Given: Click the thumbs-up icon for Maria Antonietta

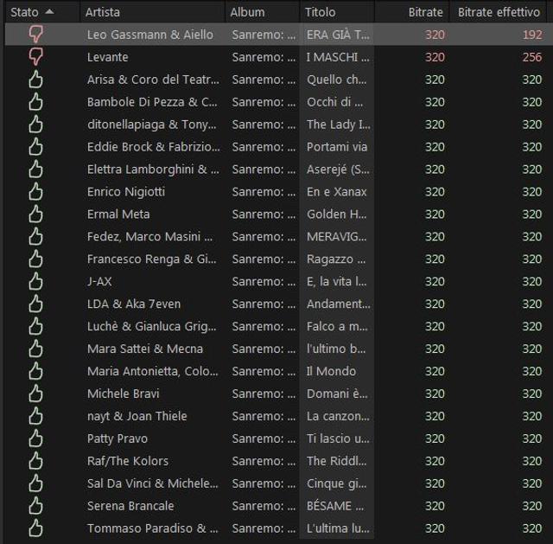Looking at the screenshot, I should (35, 371).
